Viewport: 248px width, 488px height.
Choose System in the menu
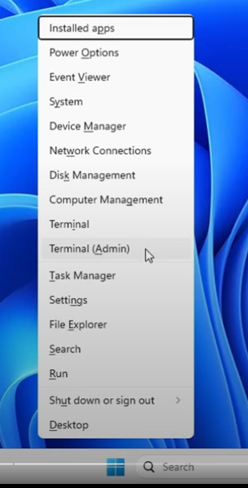click(116, 102)
